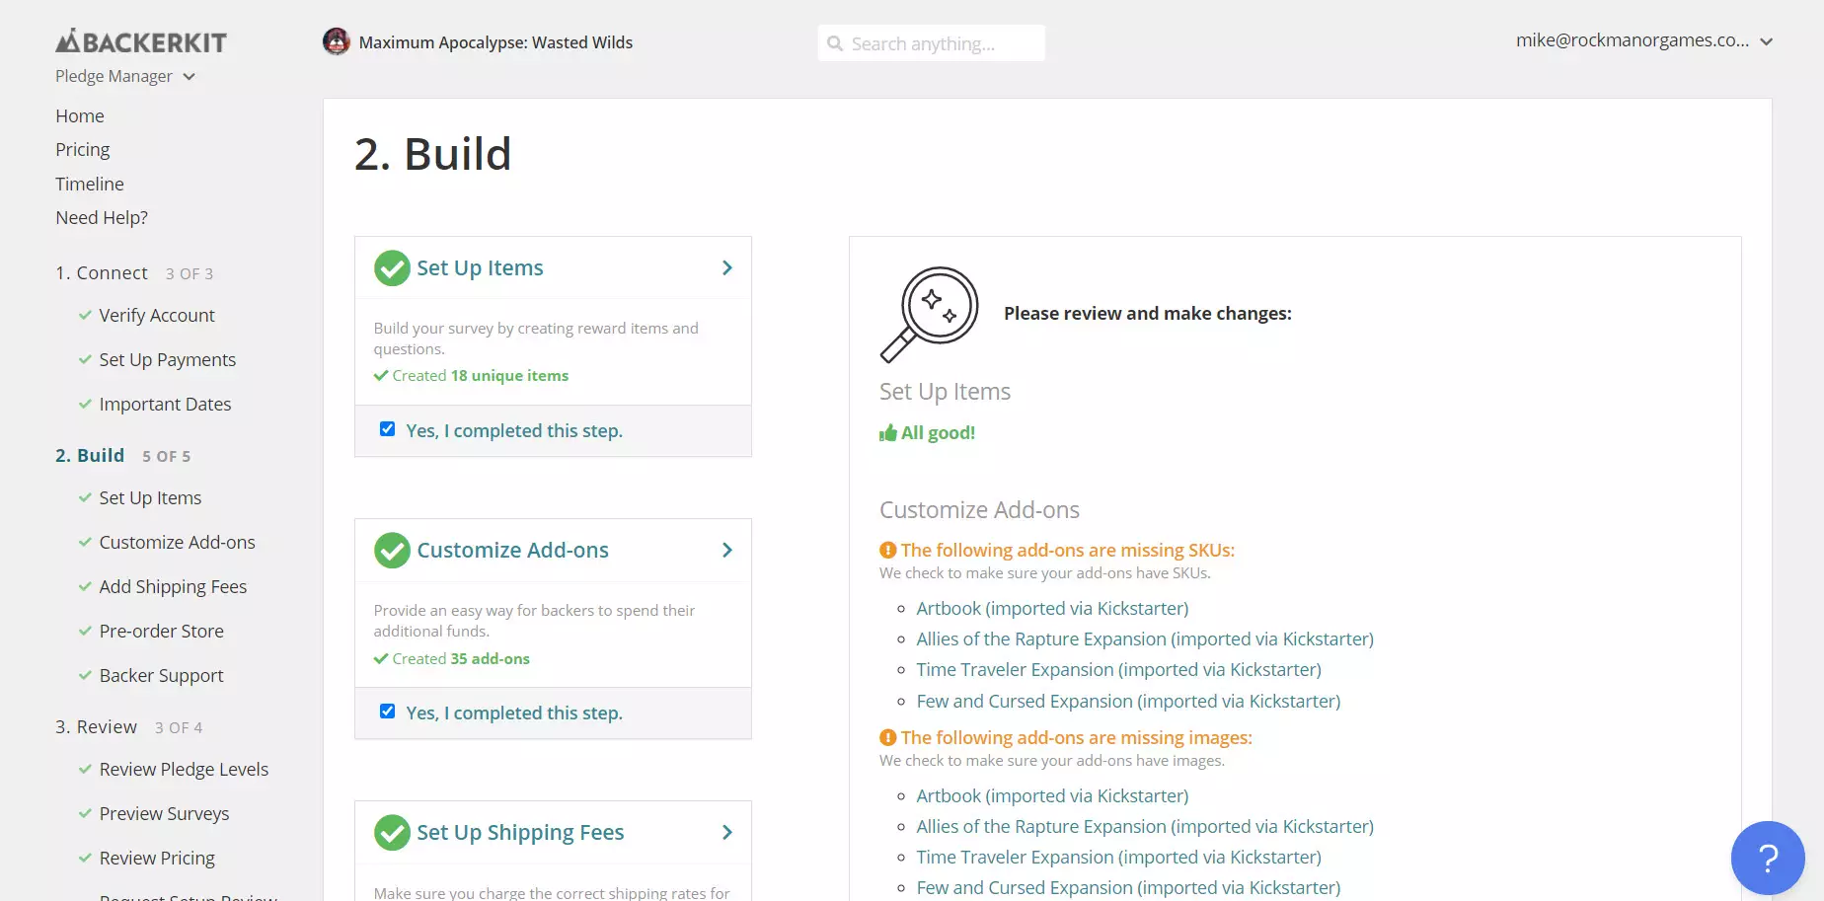Click the BackerKit logo

click(141, 41)
